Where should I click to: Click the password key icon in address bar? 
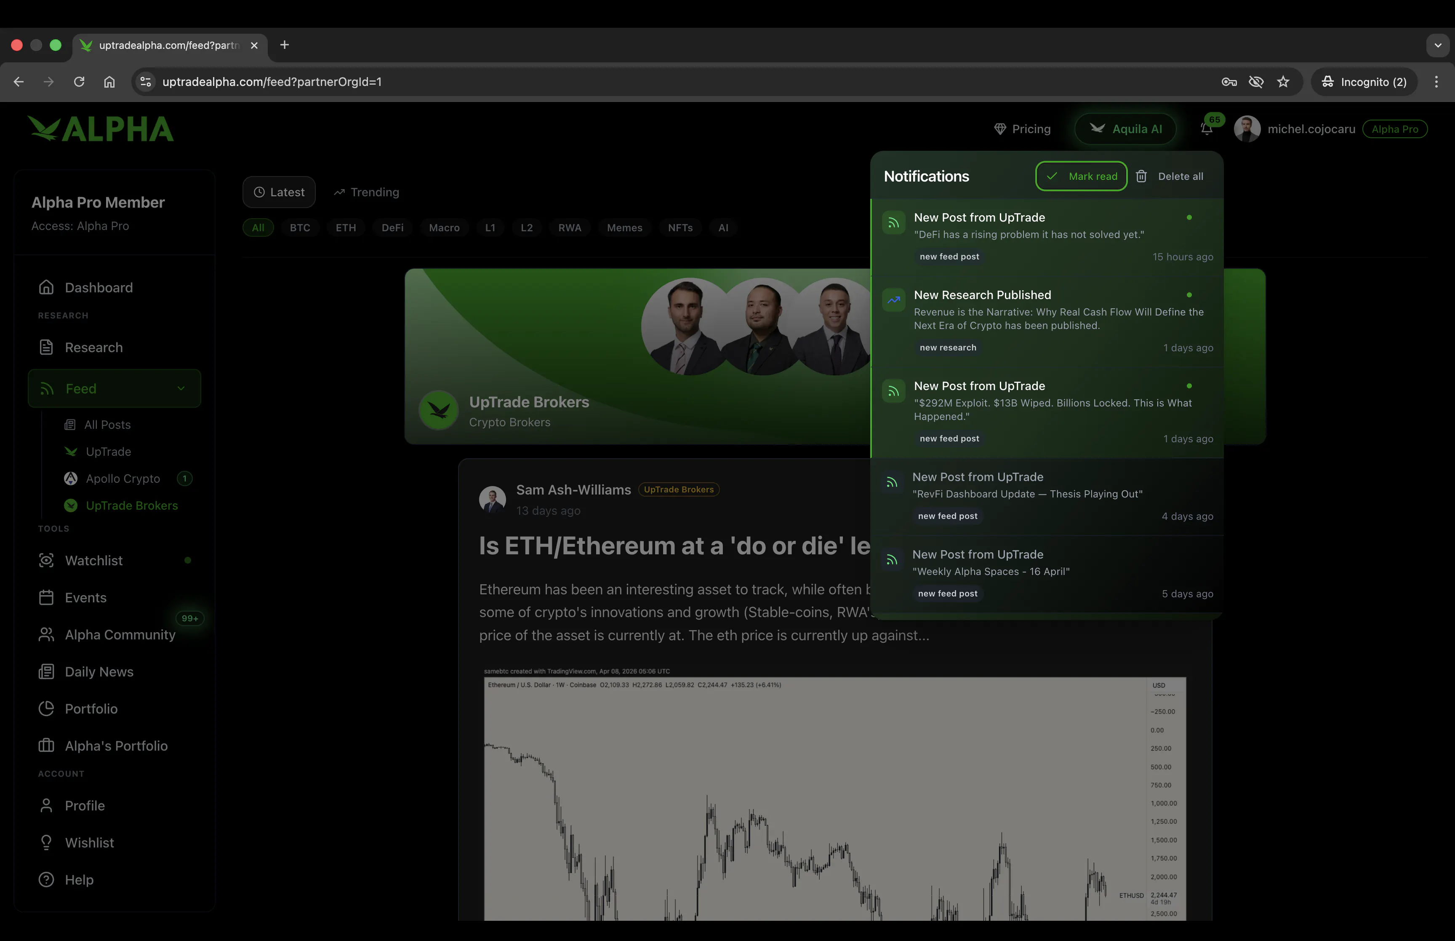pos(1229,82)
